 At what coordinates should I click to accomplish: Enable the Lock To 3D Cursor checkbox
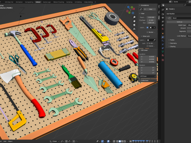148,43
